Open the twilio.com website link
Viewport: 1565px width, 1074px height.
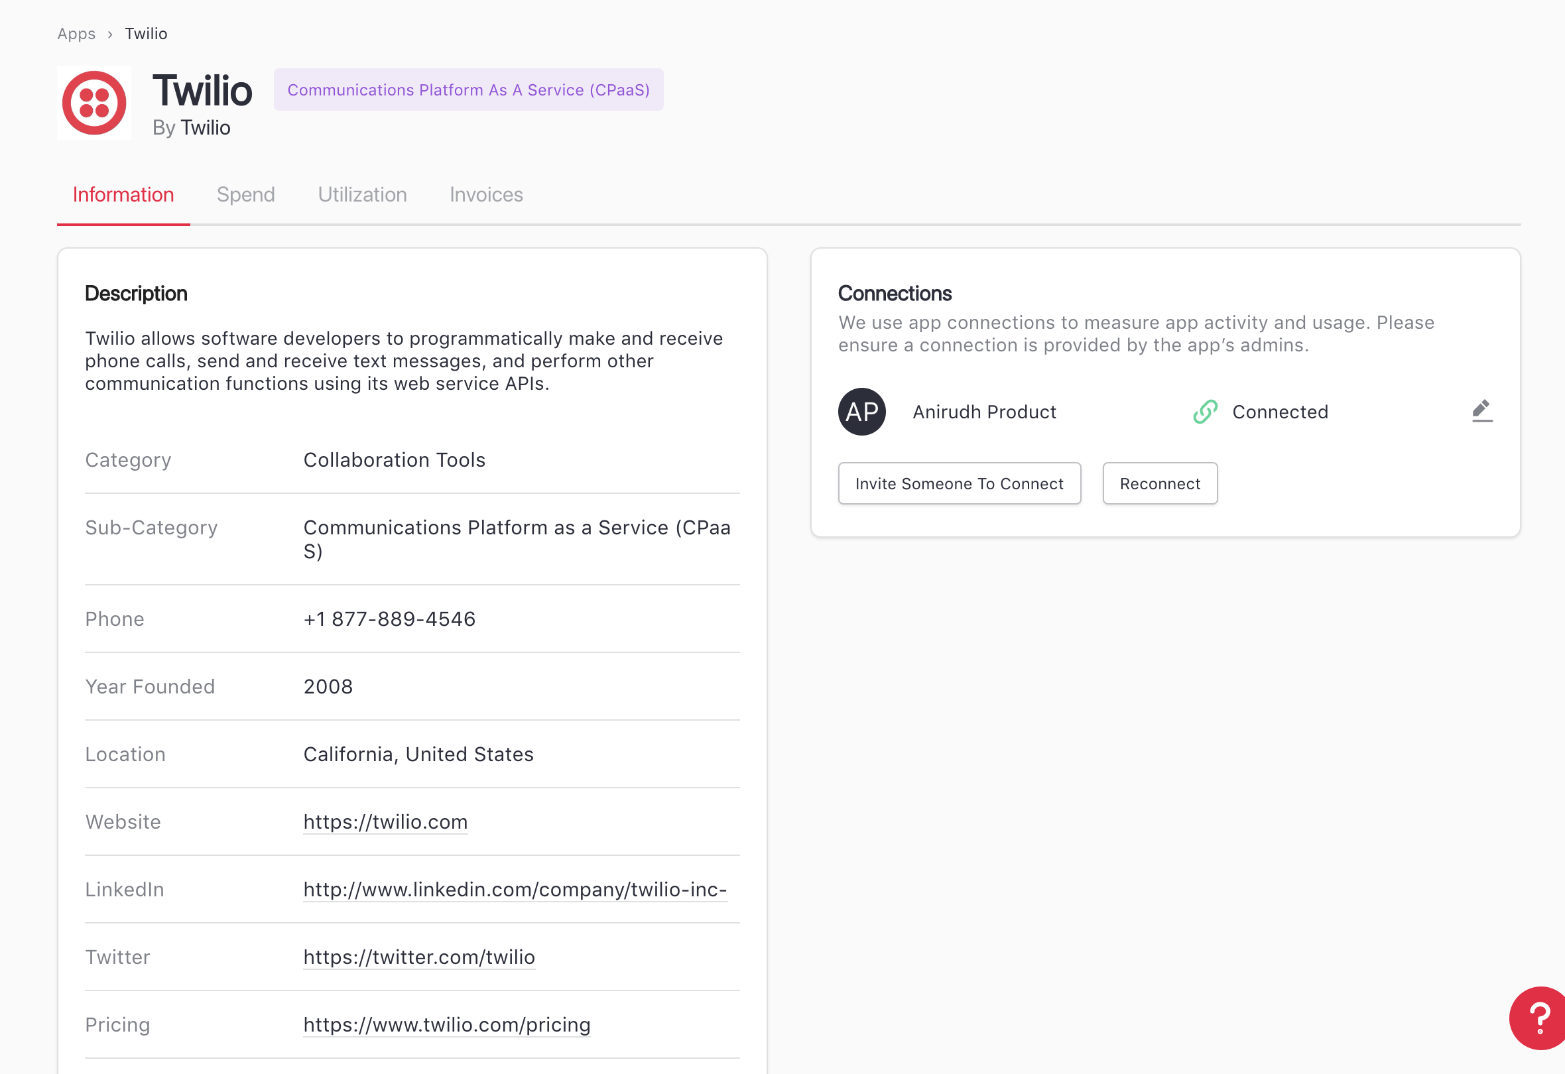pos(385,821)
